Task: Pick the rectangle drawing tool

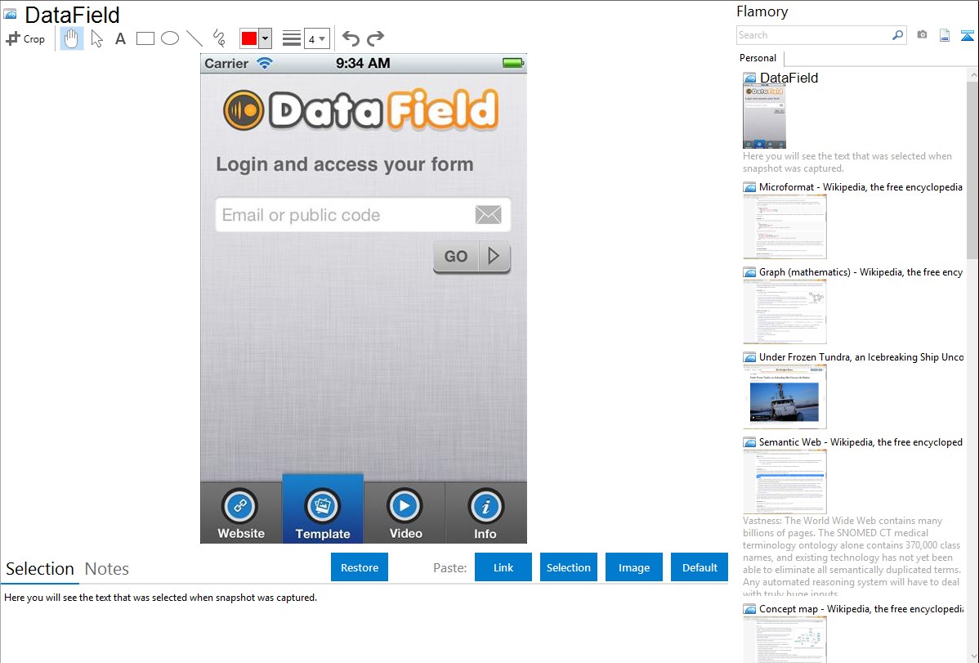Action: (145, 38)
